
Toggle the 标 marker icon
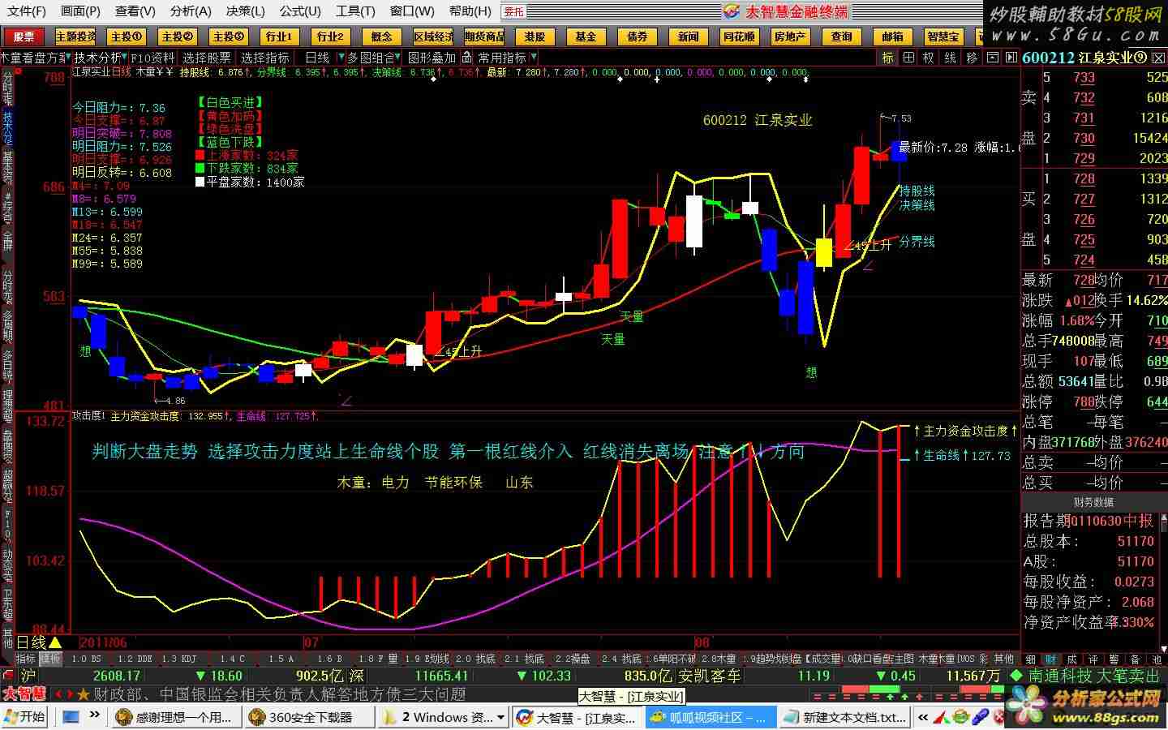pos(888,58)
